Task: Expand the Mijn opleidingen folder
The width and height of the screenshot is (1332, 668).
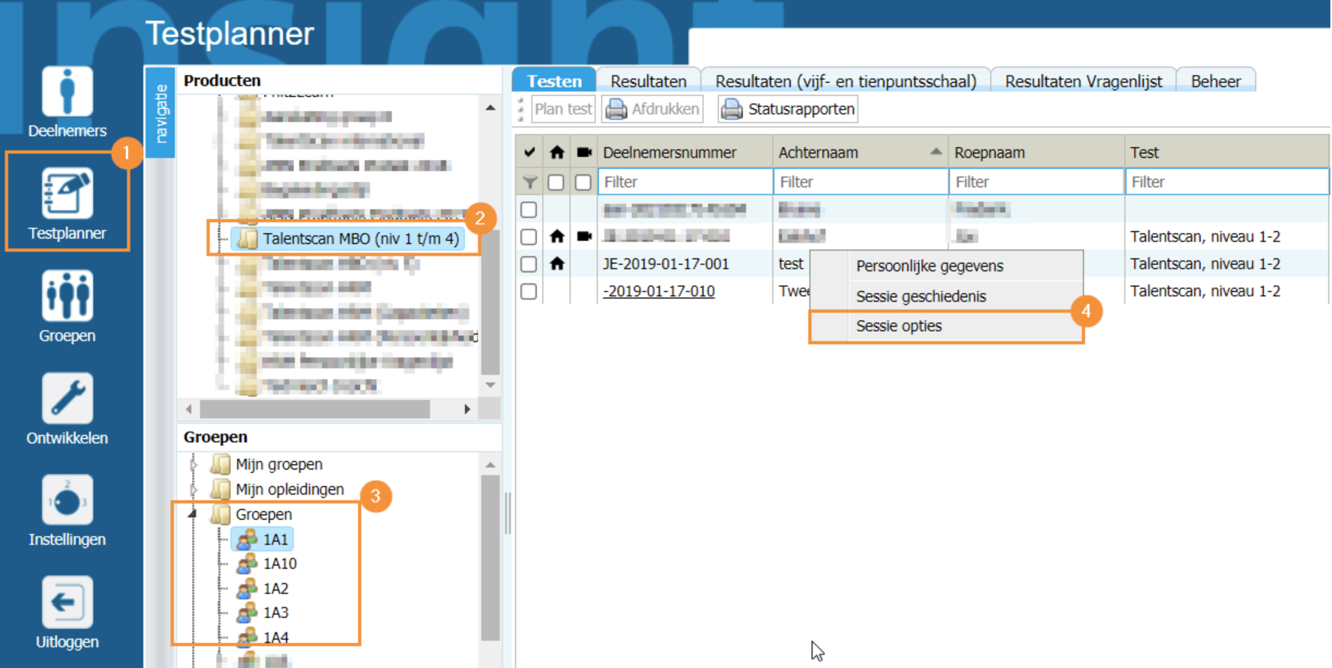Action: click(193, 490)
